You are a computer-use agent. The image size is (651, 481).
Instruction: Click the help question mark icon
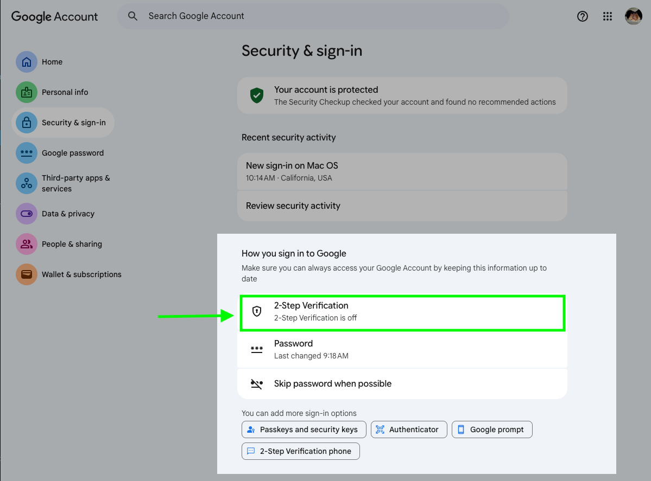click(x=582, y=16)
